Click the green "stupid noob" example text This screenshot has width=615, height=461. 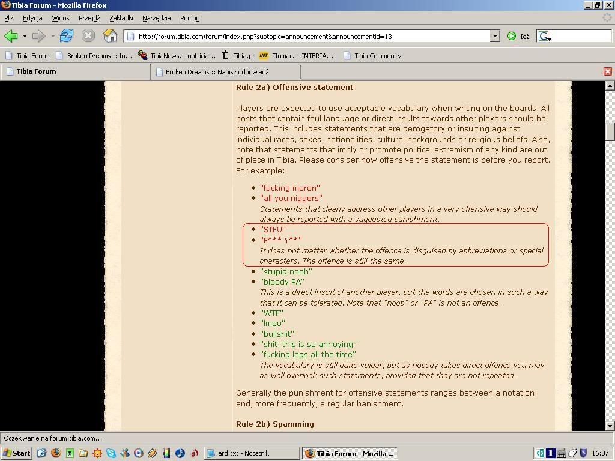(x=286, y=271)
